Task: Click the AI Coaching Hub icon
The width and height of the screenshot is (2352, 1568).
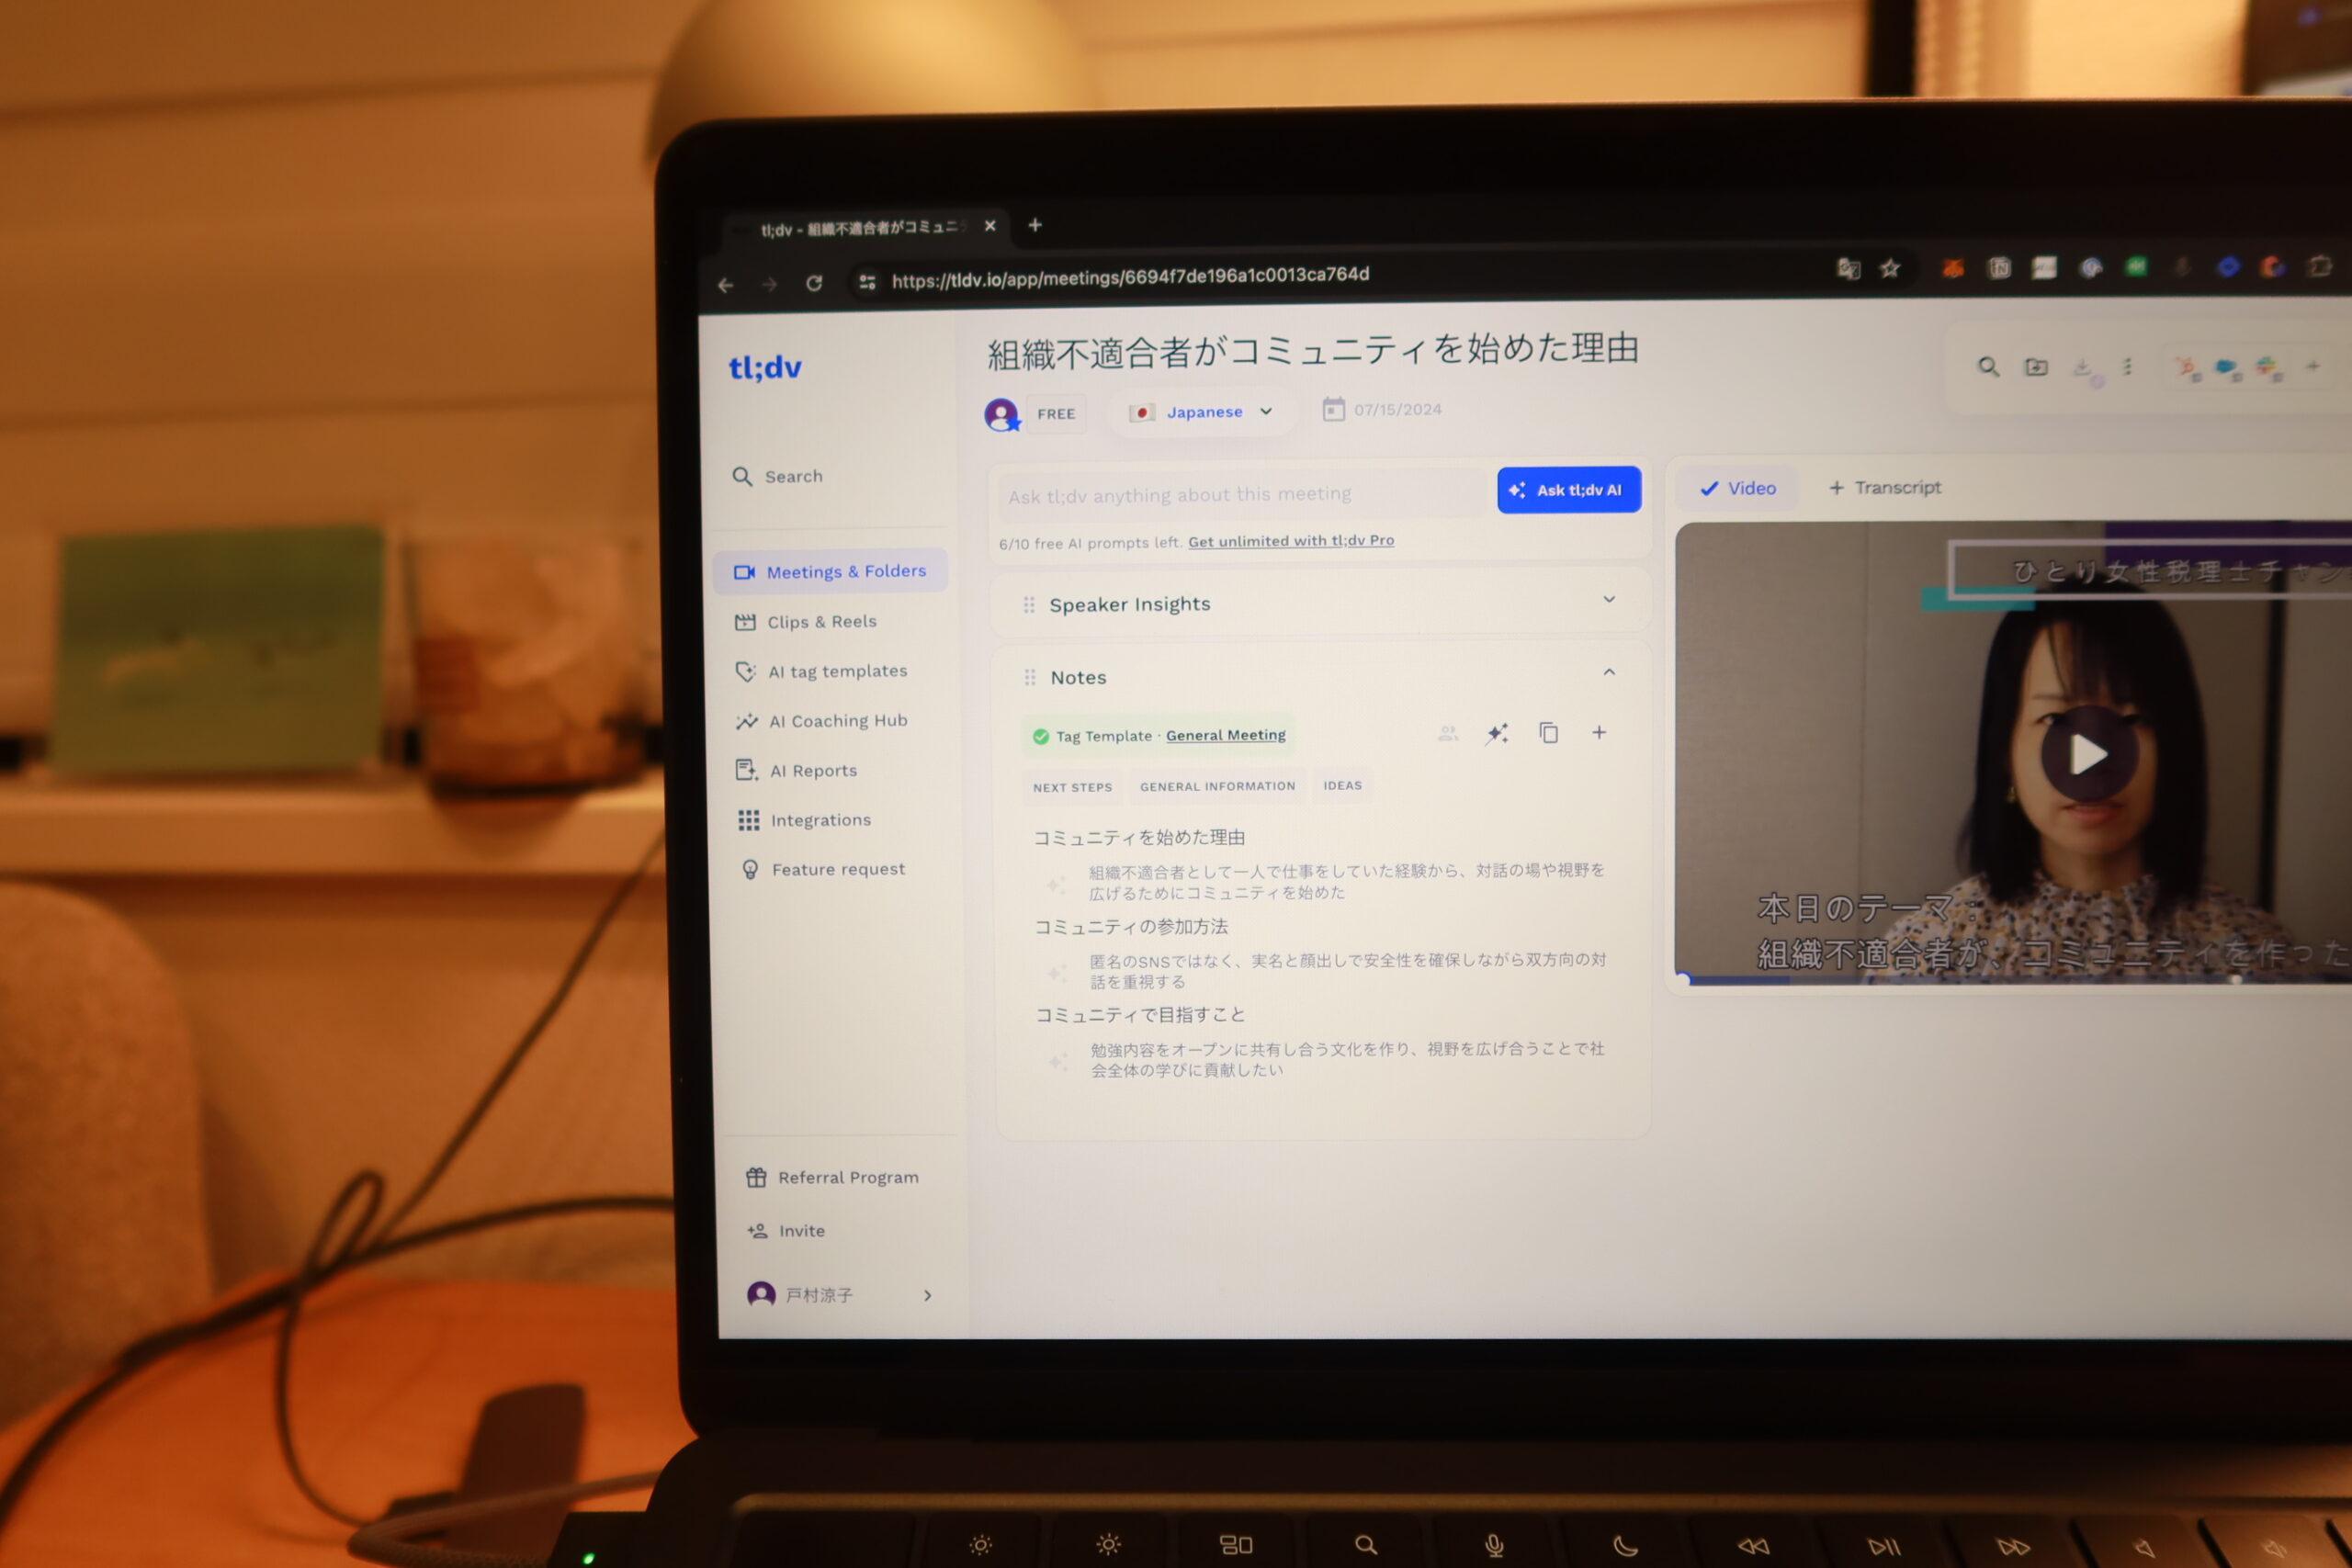Action: pyautogui.click(x=747, y=719)
